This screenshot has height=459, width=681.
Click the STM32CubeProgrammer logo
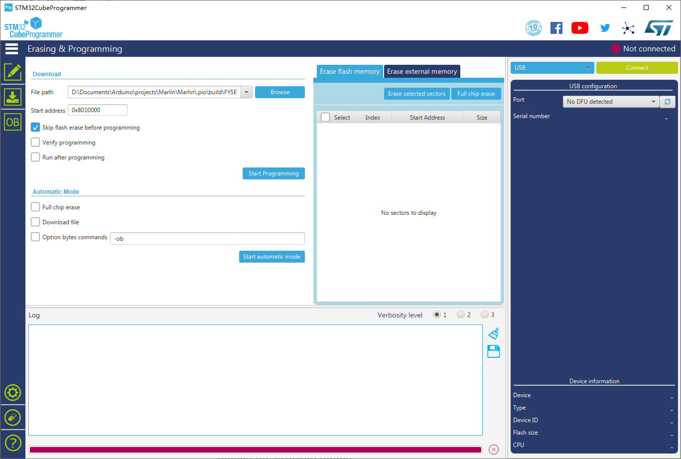point(33,28)
